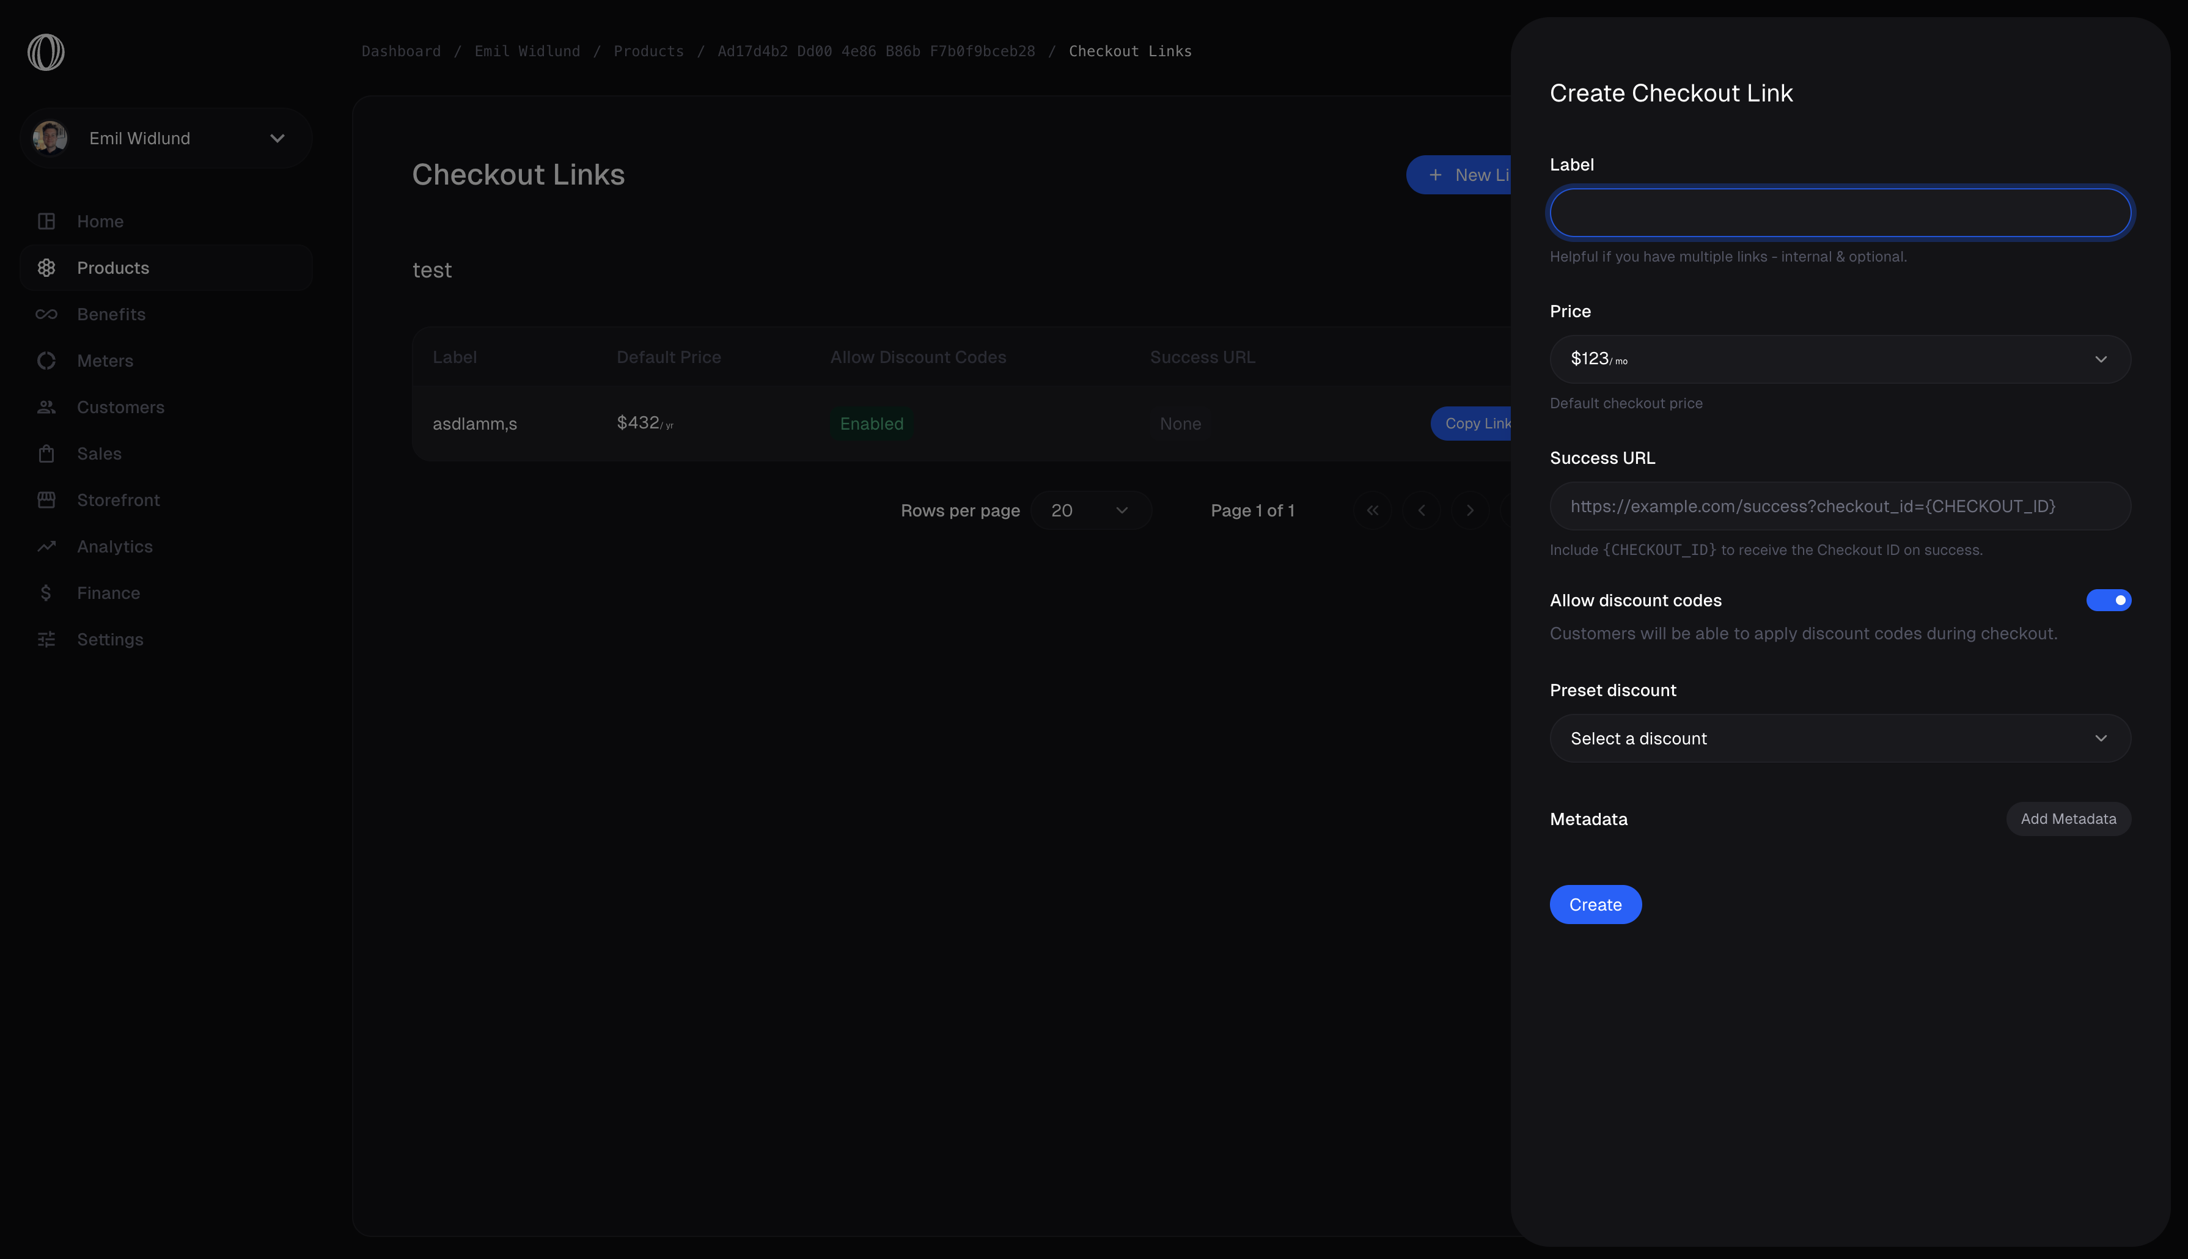2188x1259 pixels.
Task: Click product ID Ad17d4b2 breadcrumb
Action: tap(876, 51)
